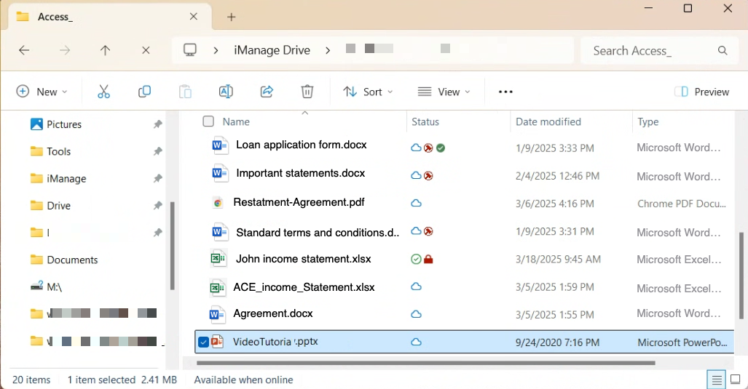Screen dimensions: 748x389
Task: Uncheck the VideoTutoria .pptx checkbox
Action: coord(203,342)
